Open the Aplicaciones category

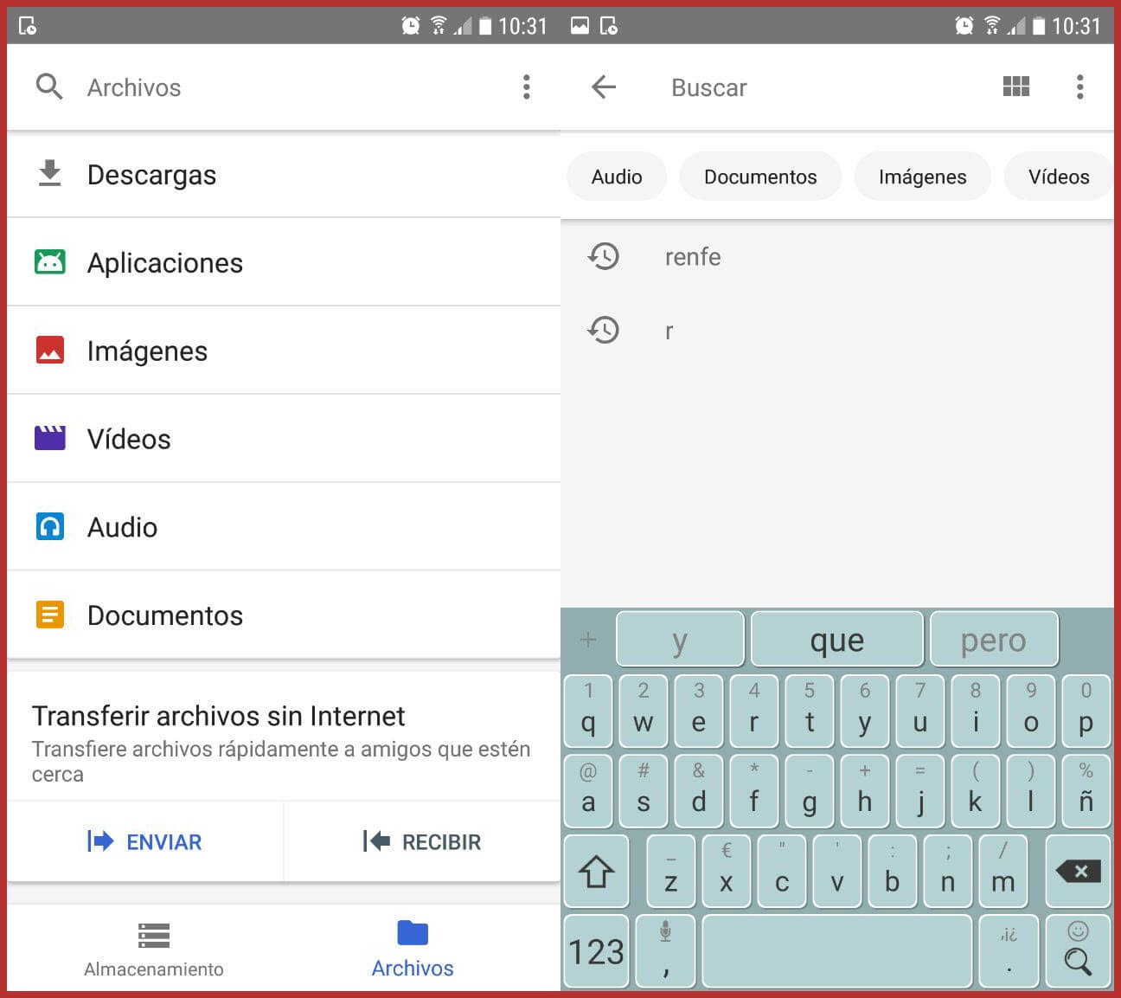(164, 263)
